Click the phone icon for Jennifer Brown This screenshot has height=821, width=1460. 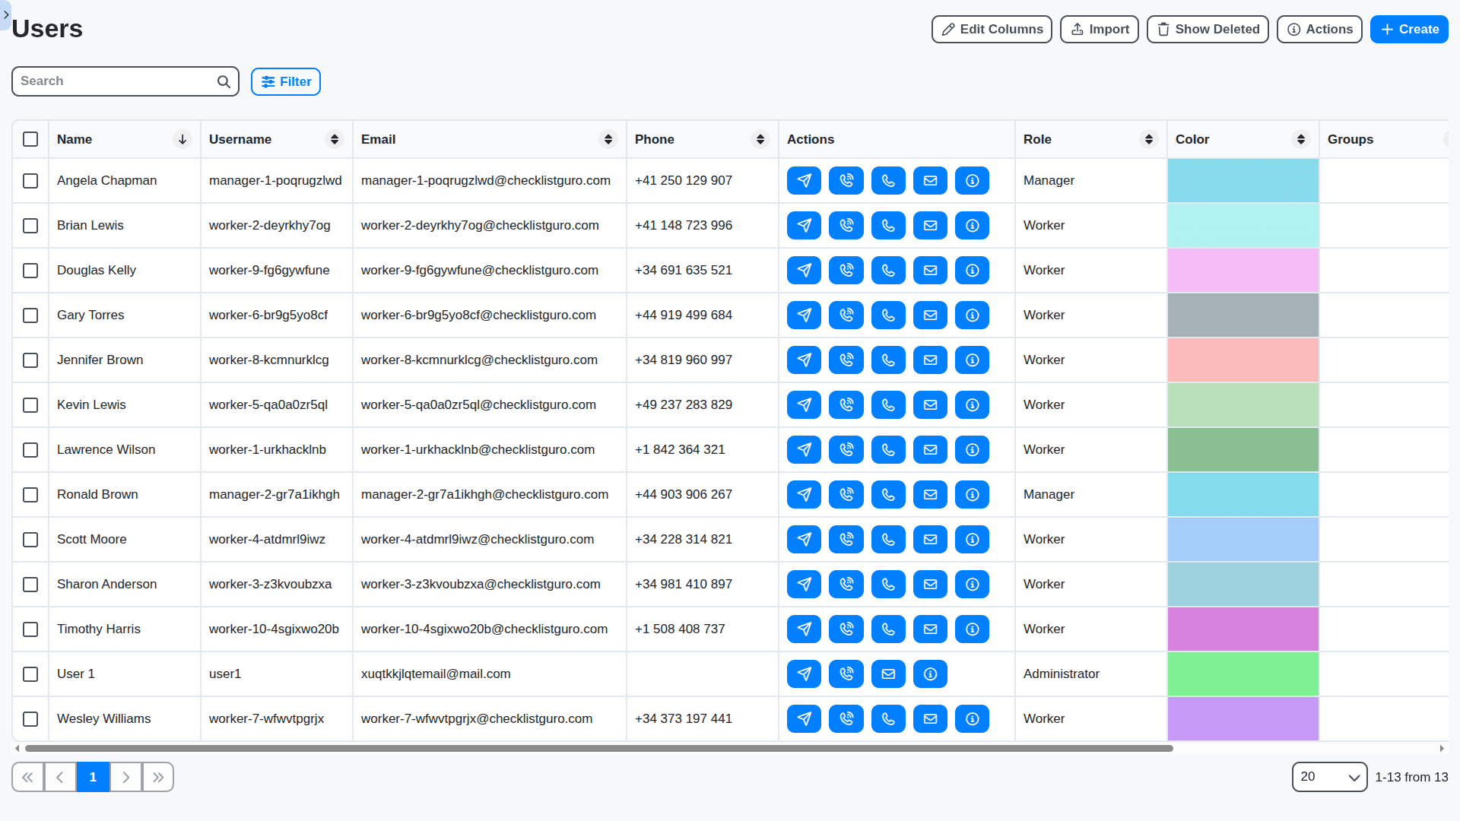click(888, 360)
